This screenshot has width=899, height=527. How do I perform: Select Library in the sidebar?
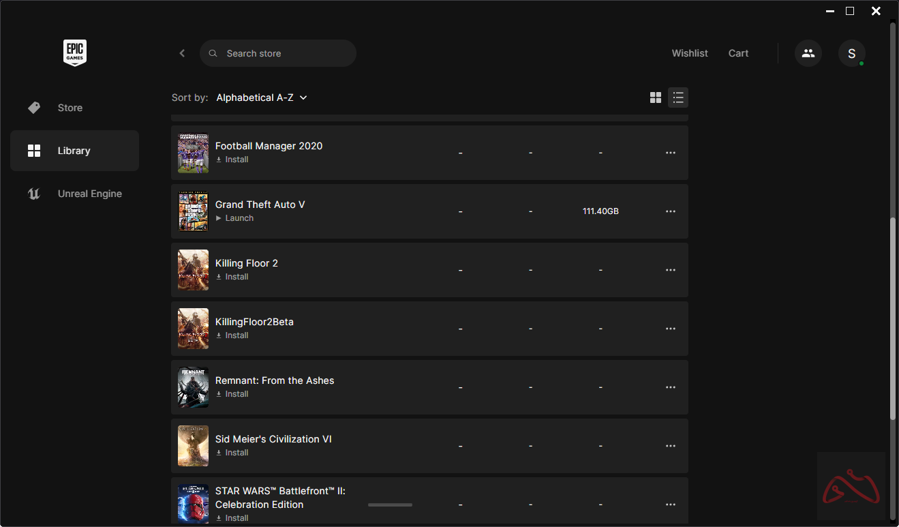(x=74, y=151)
